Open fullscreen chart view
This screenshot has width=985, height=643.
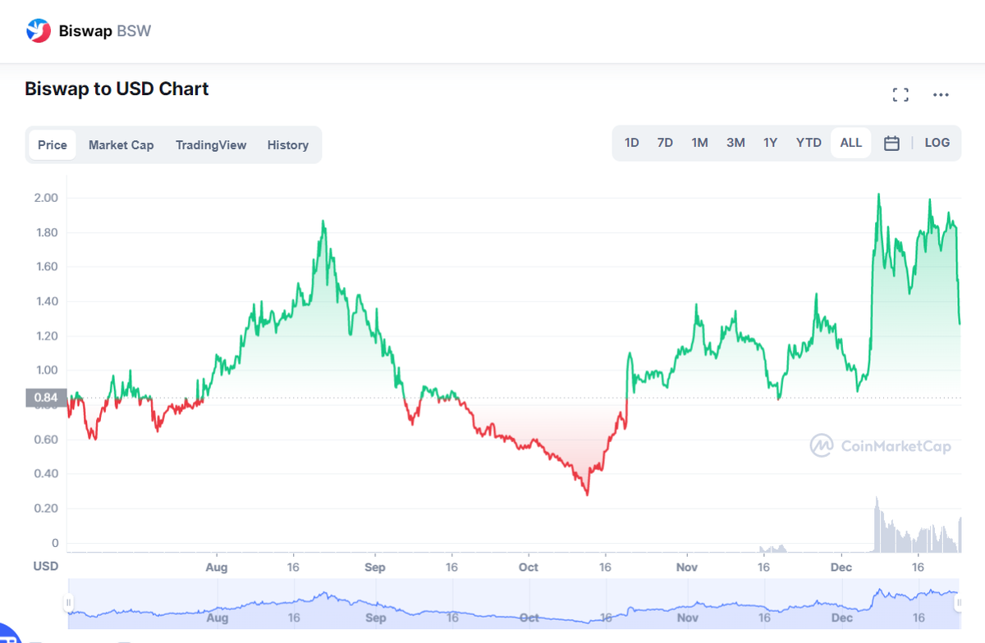point(900,95)
